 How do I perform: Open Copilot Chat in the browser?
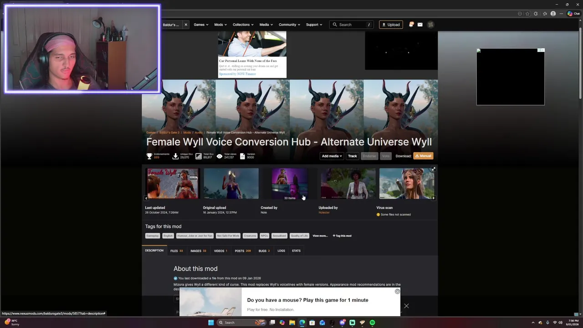tap(573, 14)
